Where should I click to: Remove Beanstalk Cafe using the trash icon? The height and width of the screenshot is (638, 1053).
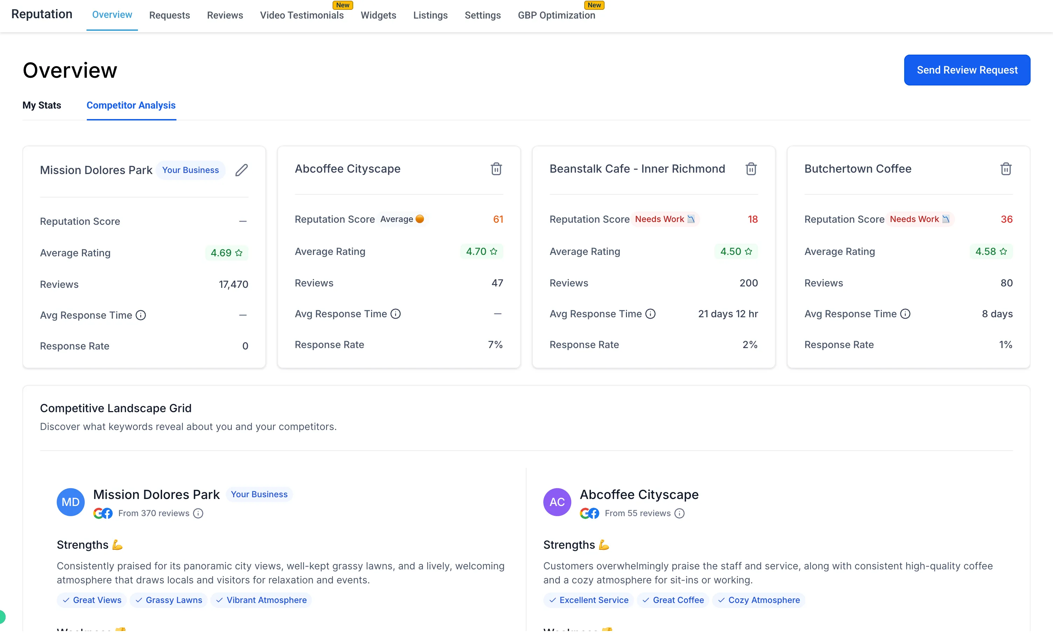click(x=751, y=169)
